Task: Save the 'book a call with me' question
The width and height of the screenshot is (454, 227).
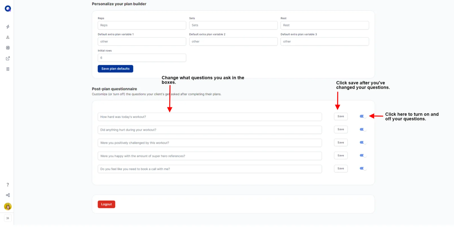Action: (x=341, y=169)
